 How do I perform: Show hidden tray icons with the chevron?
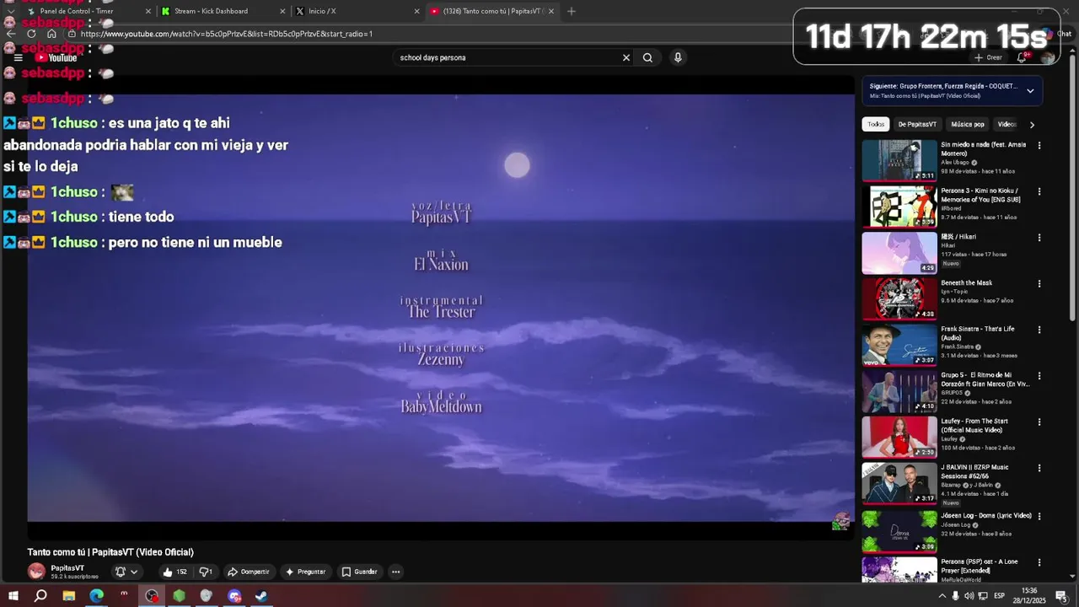point(942,596)
